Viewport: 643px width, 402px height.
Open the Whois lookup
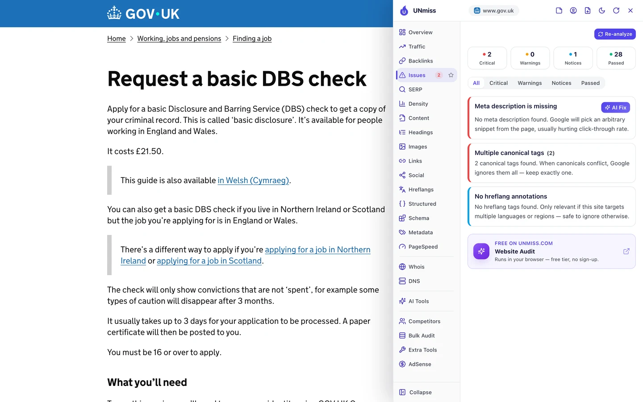click(426, 267)
